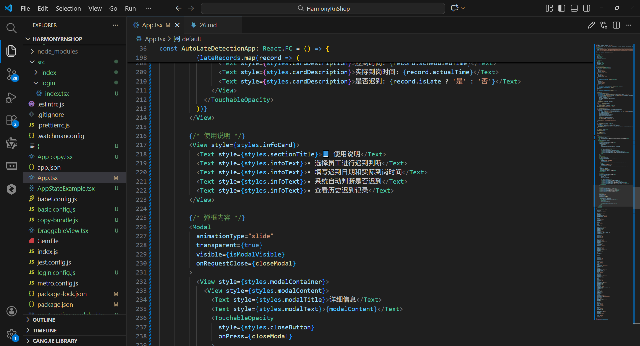Viewport: 640px width, 346px height.
Task: Open the Search view in activity bar
Action: (x=11, y=28)
